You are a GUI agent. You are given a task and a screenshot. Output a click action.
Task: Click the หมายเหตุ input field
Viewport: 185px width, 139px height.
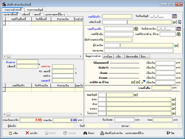pos(139,50)
